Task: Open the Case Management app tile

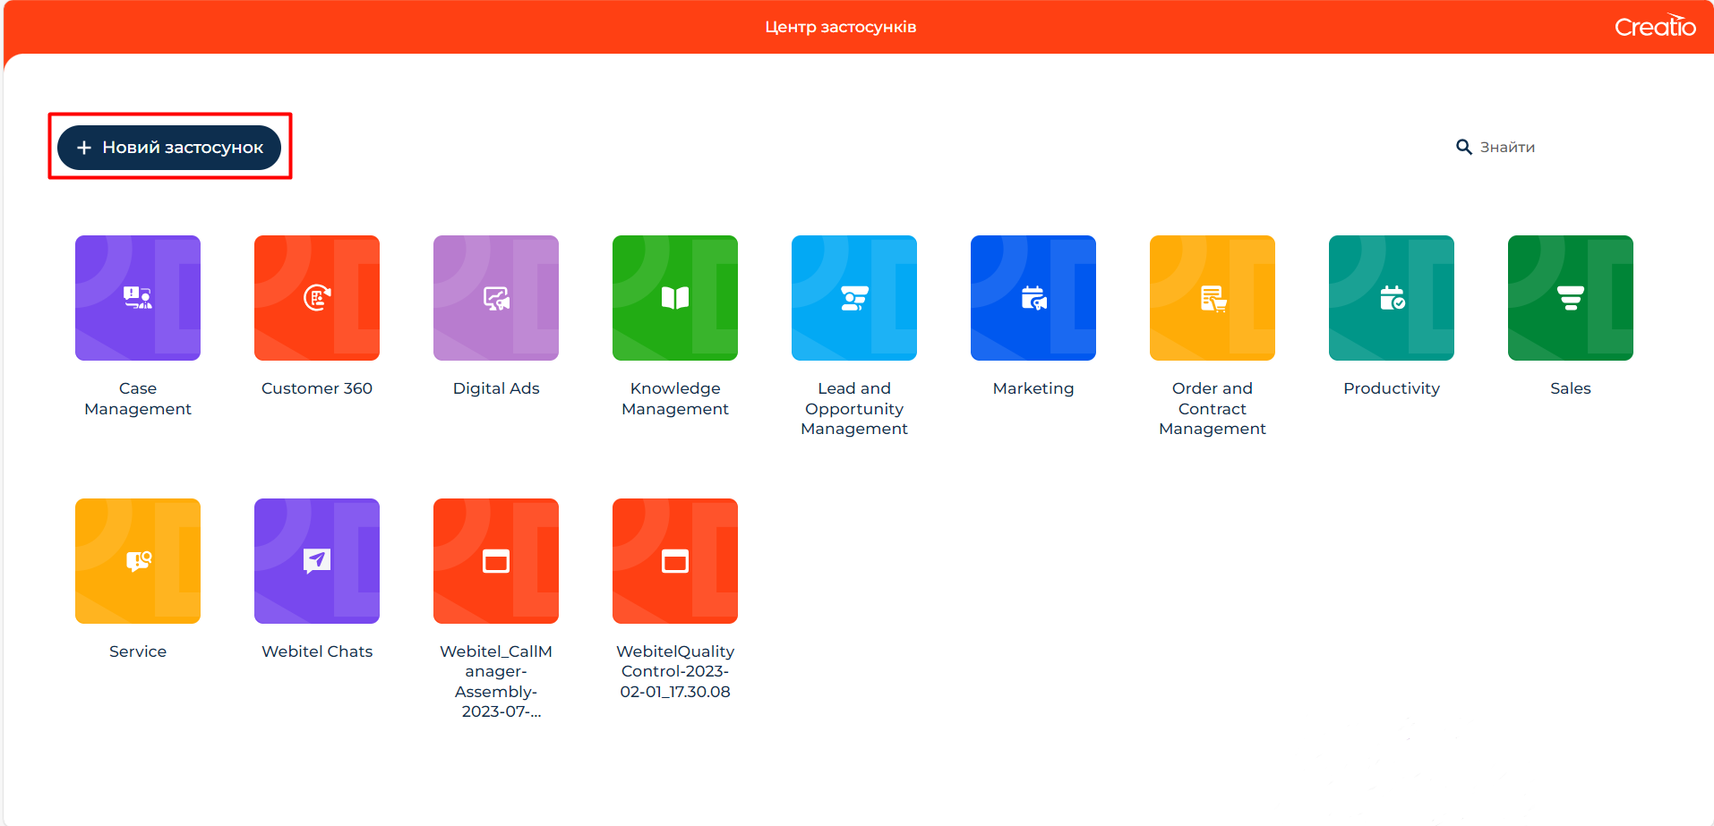Action: point(138,298)
